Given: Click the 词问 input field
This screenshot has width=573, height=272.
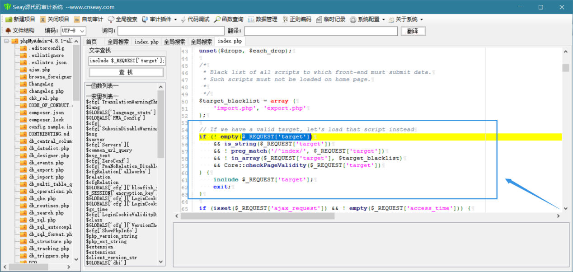Looking at the screenshot, I should (171, 31).
